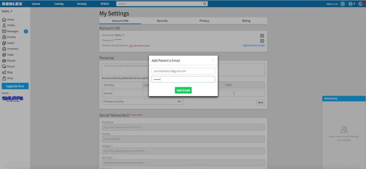Screen dimensions: 366x169
Task: Open the Inventory sidebar icon
Action: [x=4, y=49]
